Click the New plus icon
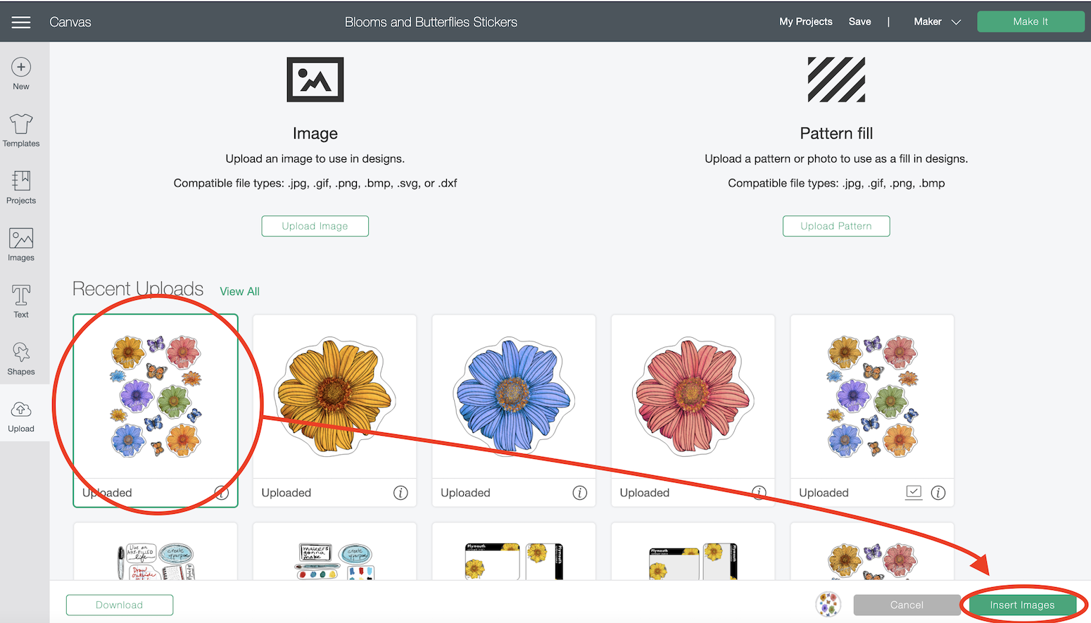This screenshot has height=623, width=1091. click(21, 67)
